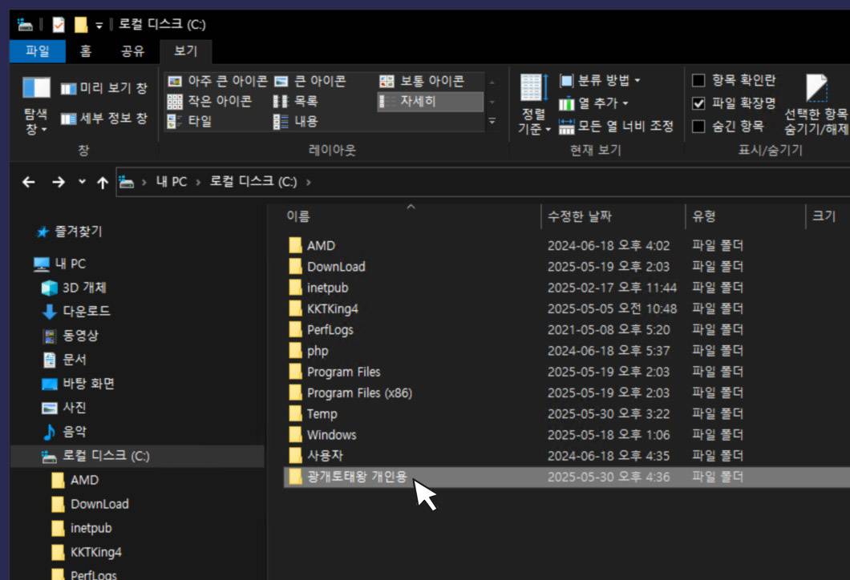Select Downloads (다운로드) in the navigation tree

click(86, 311)
